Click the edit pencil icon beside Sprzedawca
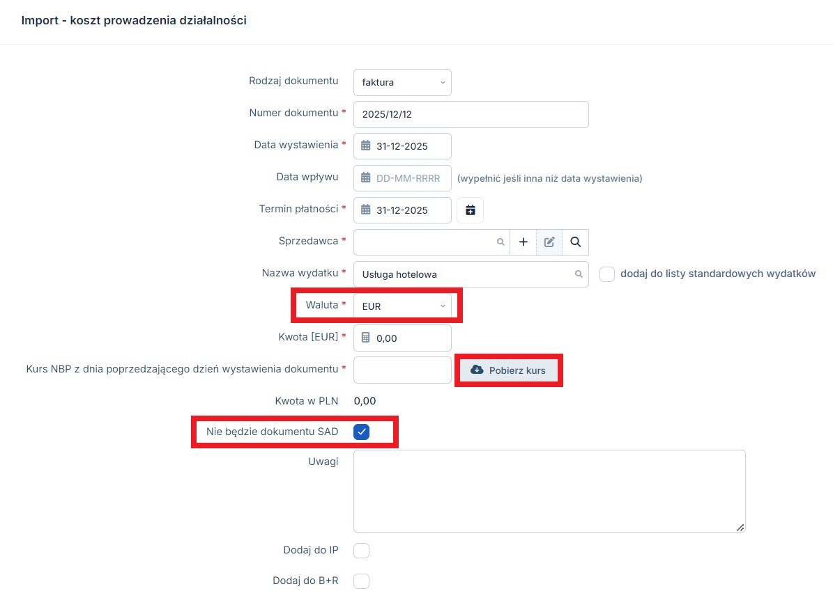 (x=549, y=242)
